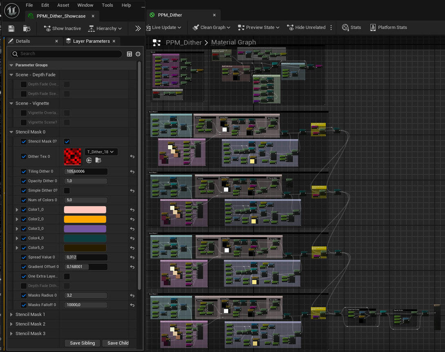445x352 pixels.
Task: Open the Asset menu
Action: coord(63,5)
